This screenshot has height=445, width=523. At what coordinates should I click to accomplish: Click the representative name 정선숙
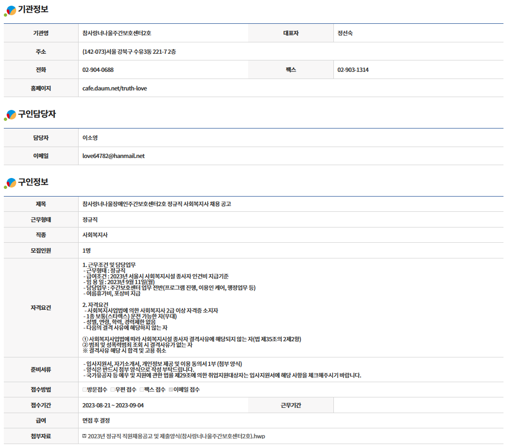(x=345, y=33)
